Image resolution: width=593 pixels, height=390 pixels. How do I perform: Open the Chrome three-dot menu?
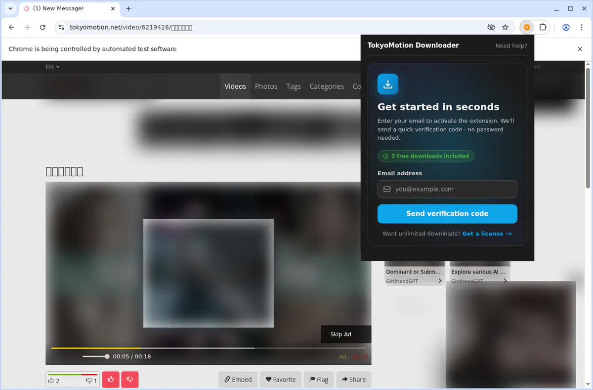582,28
